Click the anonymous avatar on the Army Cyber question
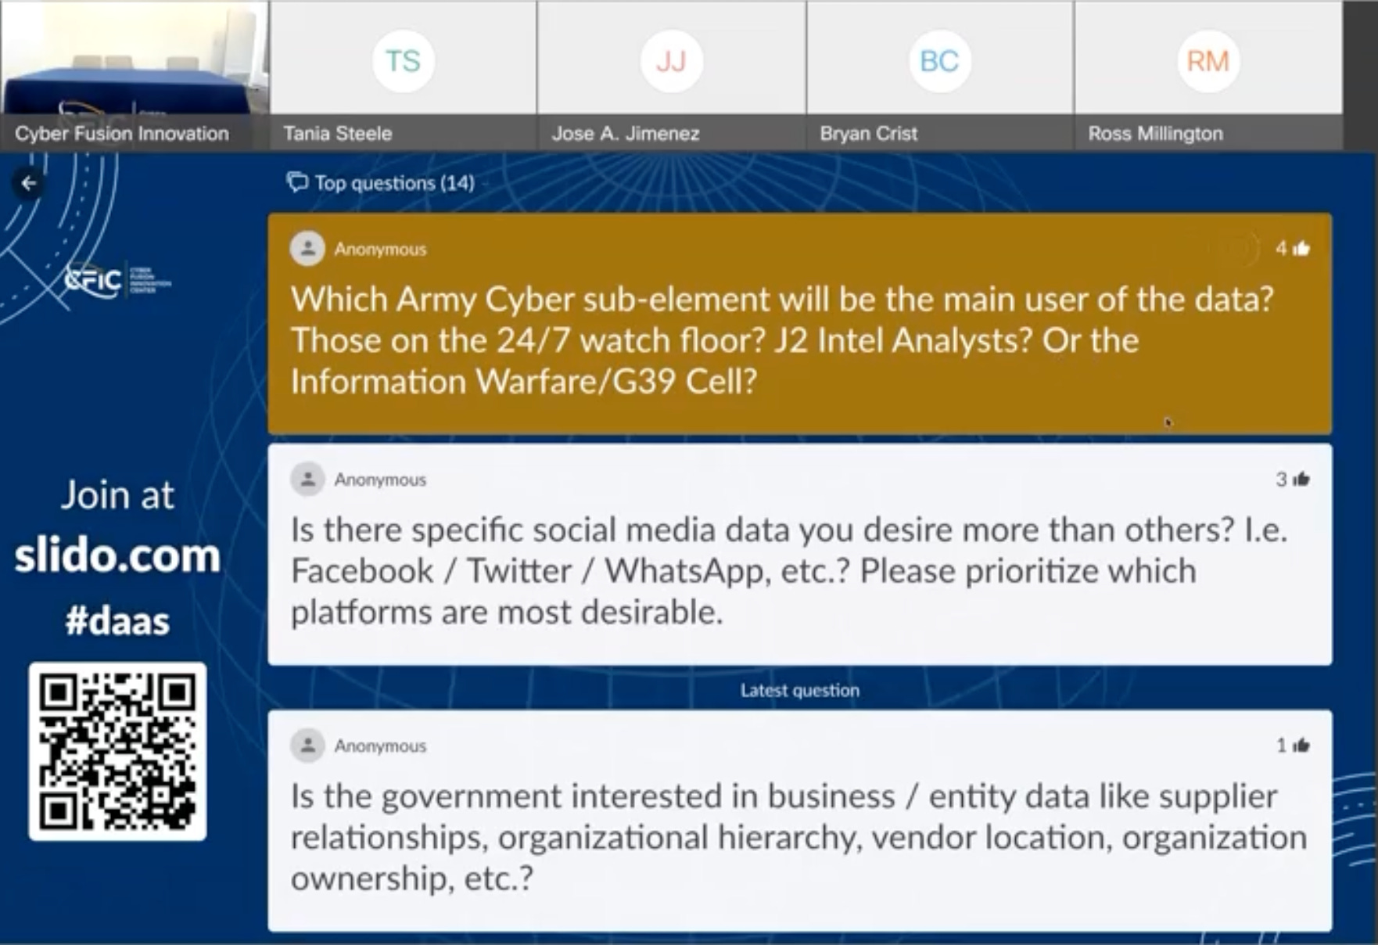 307,249
